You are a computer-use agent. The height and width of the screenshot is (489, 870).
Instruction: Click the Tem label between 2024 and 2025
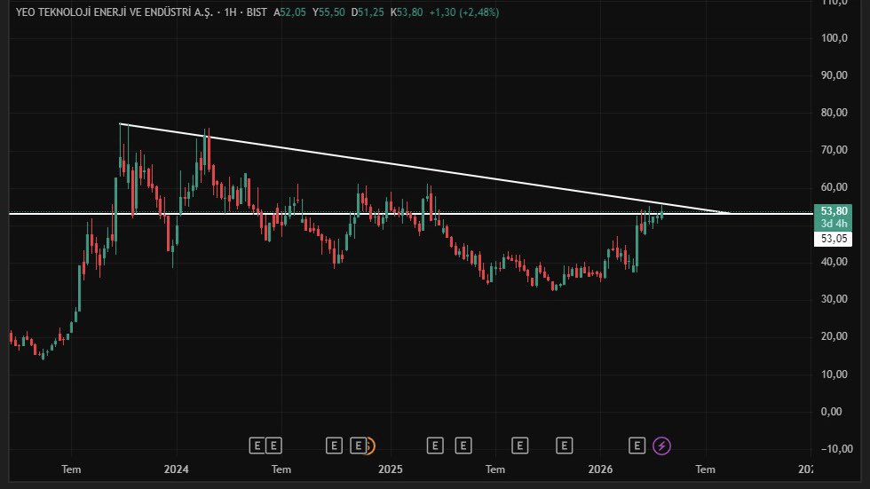click(281, 469)
